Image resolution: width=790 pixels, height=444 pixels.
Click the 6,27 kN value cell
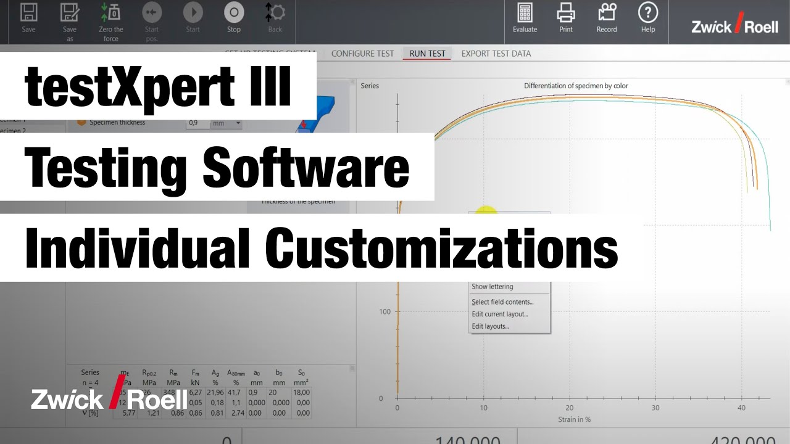point(195,392)
